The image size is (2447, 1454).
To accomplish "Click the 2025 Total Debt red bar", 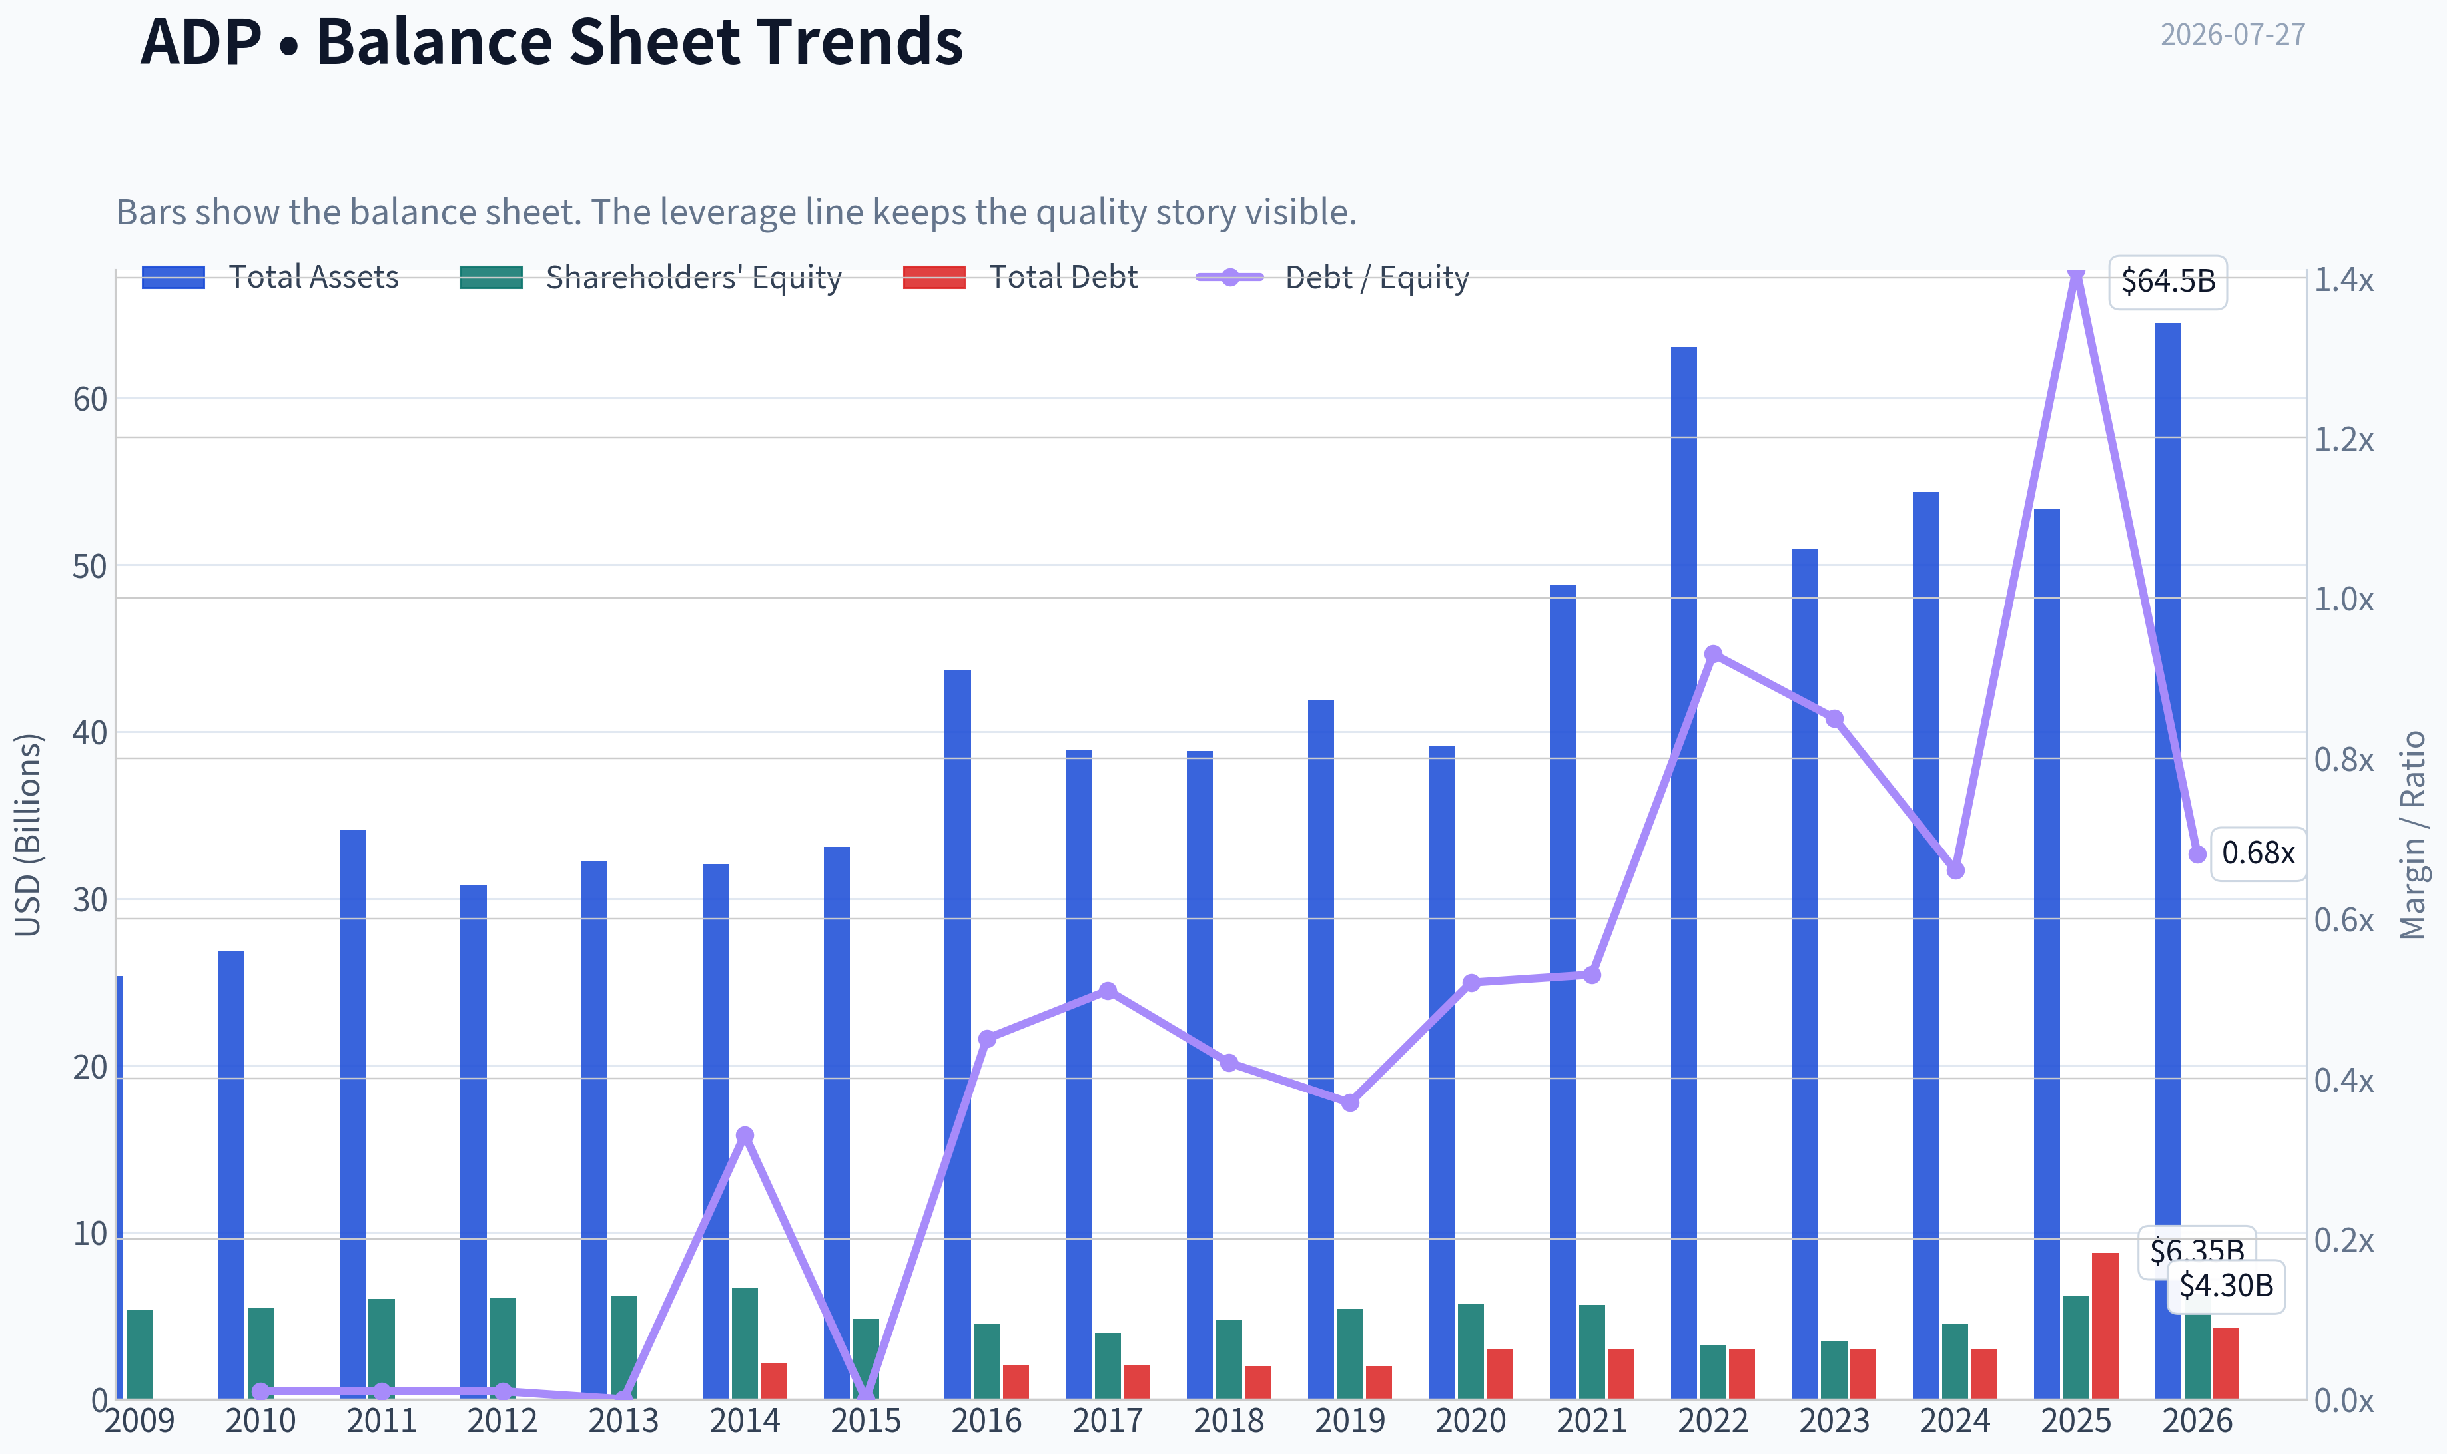I will point(2105,1326).
